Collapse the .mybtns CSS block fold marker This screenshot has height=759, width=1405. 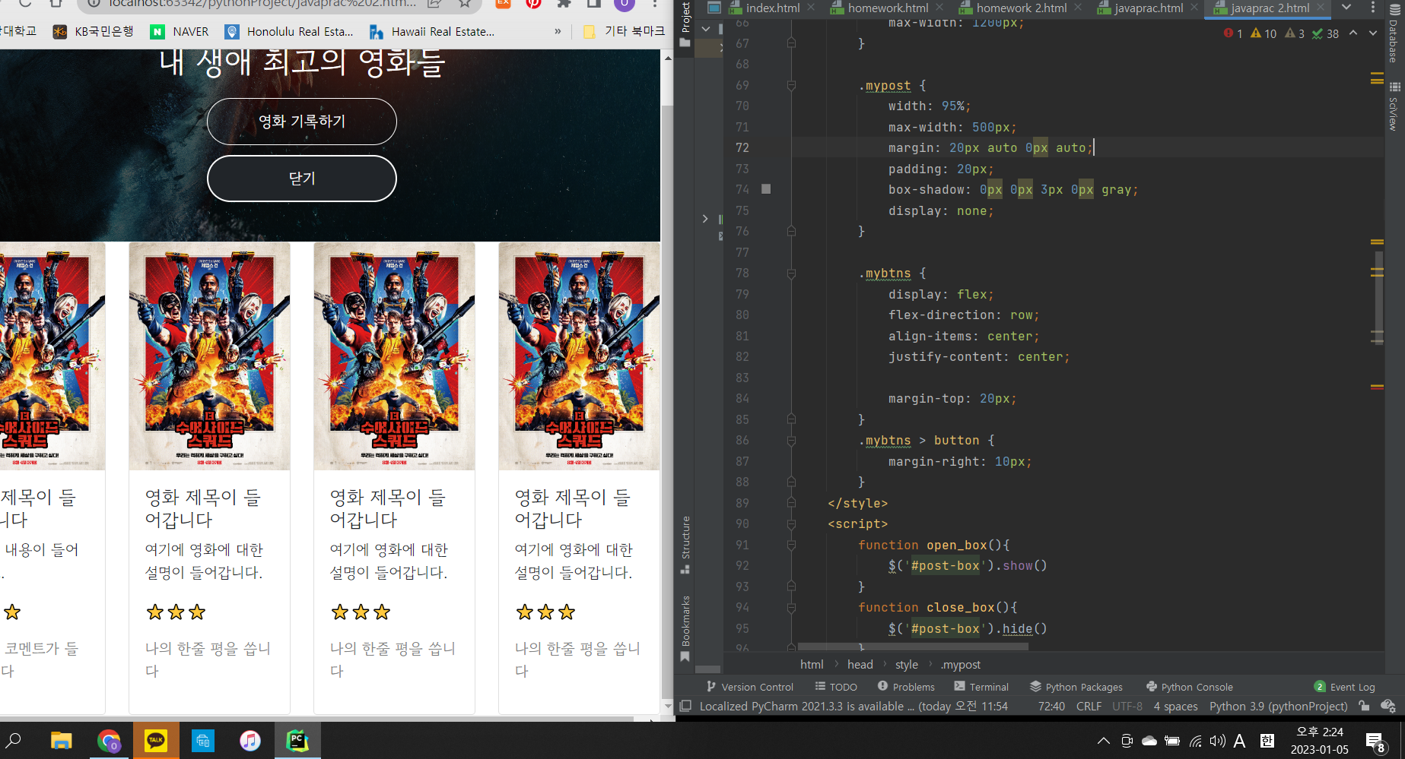(791, 273)
